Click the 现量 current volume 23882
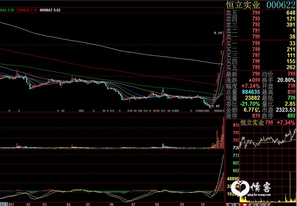Image resolution: width=297 pixels, height=206 pixels. (x=252, y=98)
